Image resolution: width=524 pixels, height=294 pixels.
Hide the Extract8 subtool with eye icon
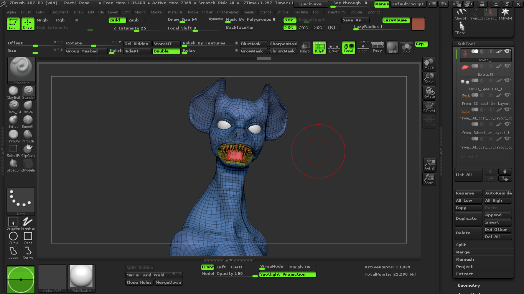coord(508,66)
